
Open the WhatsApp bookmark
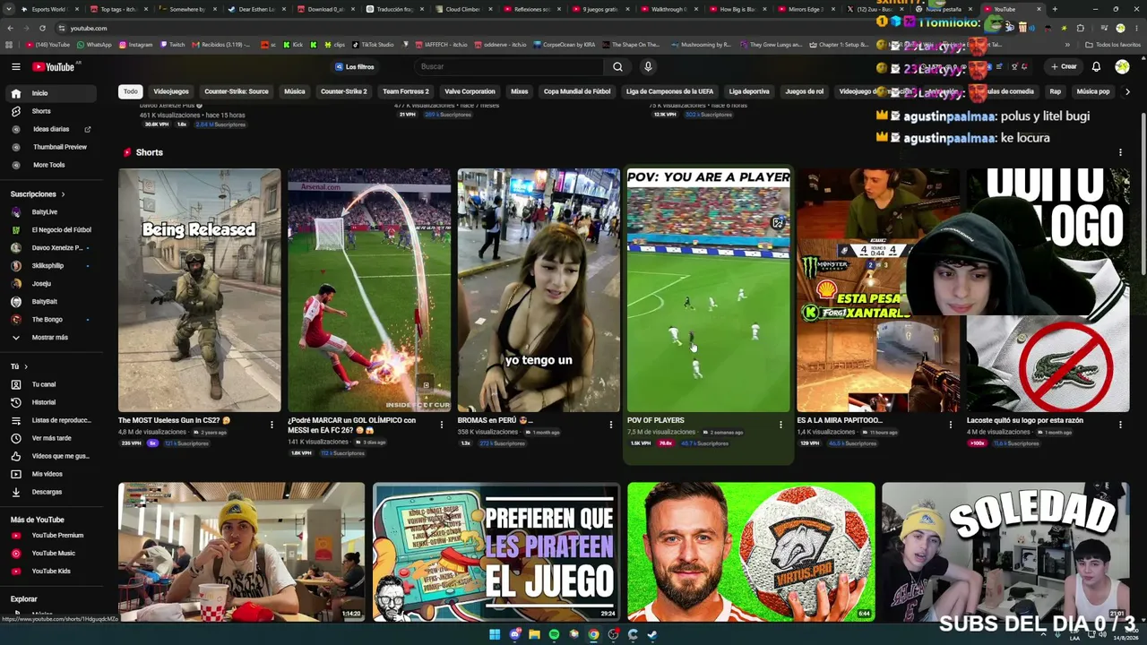(94, 45)
